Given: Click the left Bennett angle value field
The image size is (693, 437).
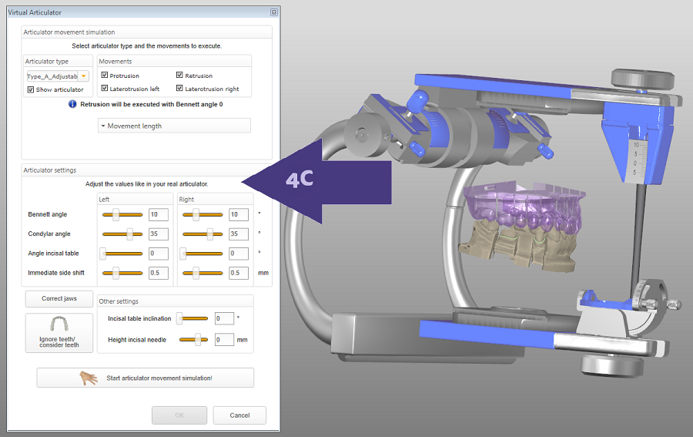Looking at the screenshot, I should [158, 214].
